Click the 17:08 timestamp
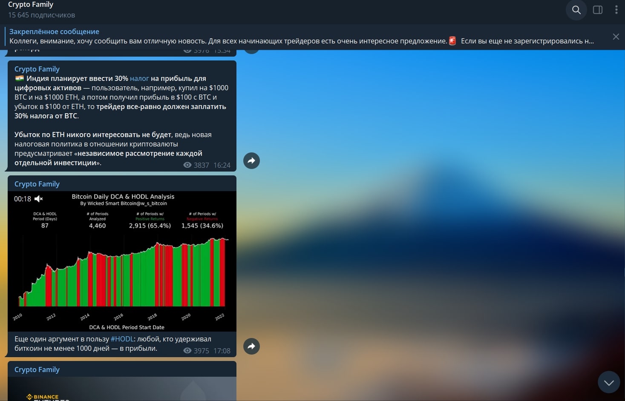The width and height of the screenshot is (625, 401). click(222, 351)
